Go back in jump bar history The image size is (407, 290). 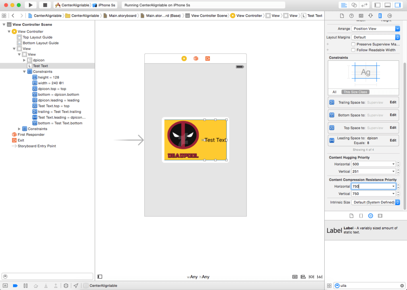pos(13,15)
